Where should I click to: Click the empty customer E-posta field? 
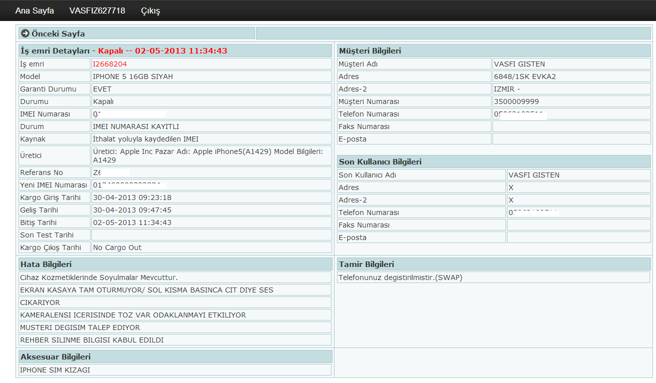pos(571,139)
